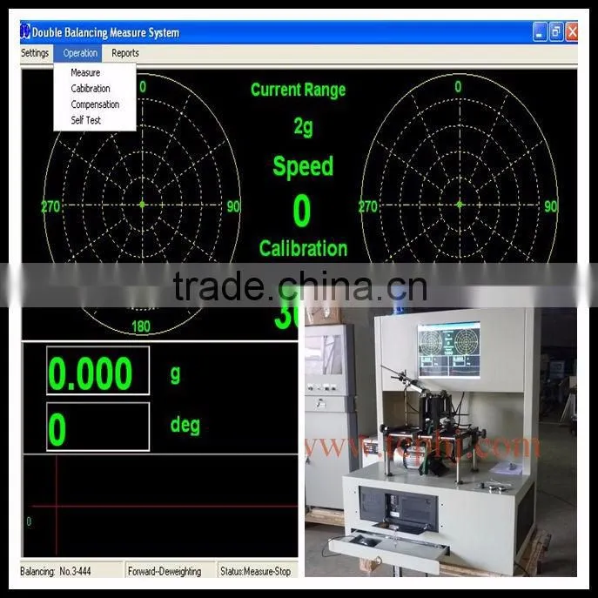598x598 pixels.
Task: Click the Forward--Deweighting status panel
Action: [x=170, y=571]
